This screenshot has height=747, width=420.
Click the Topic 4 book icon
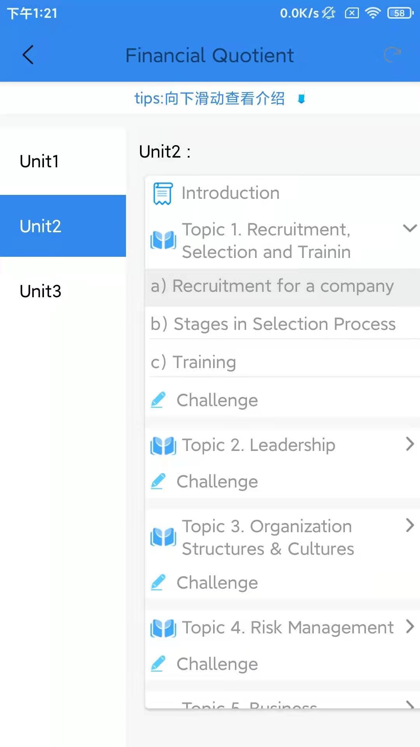(163, 628)
